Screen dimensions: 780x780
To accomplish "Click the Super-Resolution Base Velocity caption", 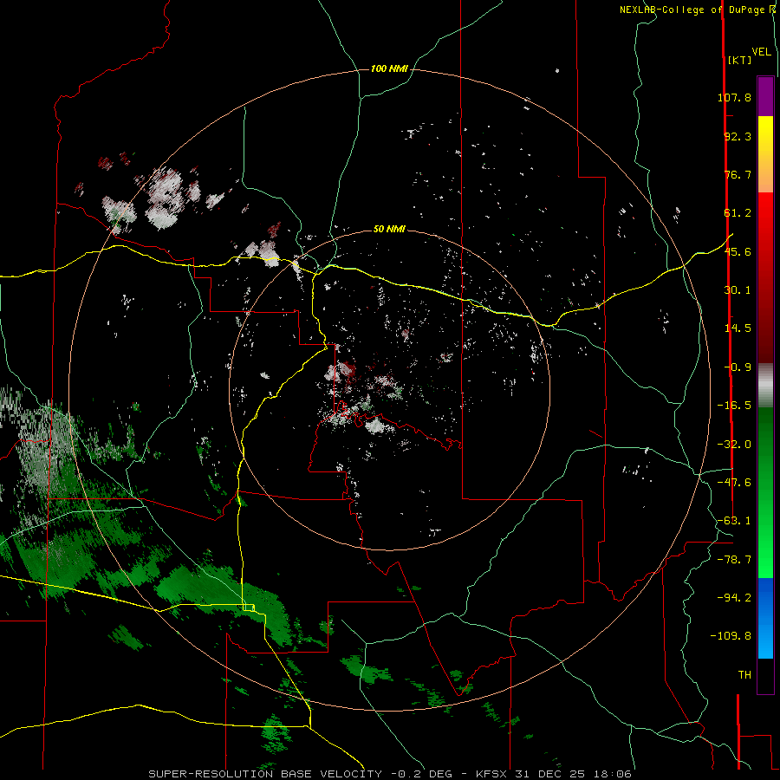I will [390, 774].
